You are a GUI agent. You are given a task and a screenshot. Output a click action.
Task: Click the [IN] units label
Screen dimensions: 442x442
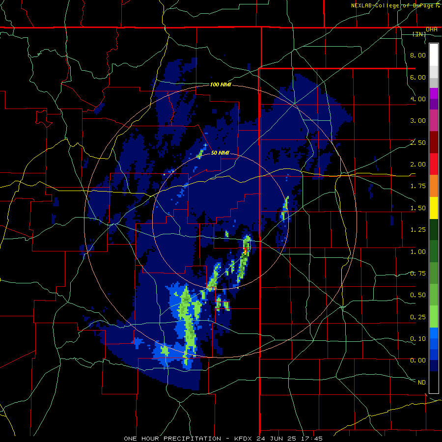[419, 34]
